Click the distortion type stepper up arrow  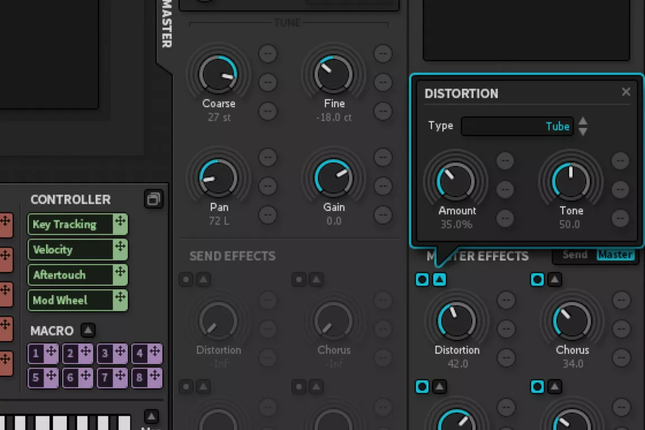(x=583, y=121)
